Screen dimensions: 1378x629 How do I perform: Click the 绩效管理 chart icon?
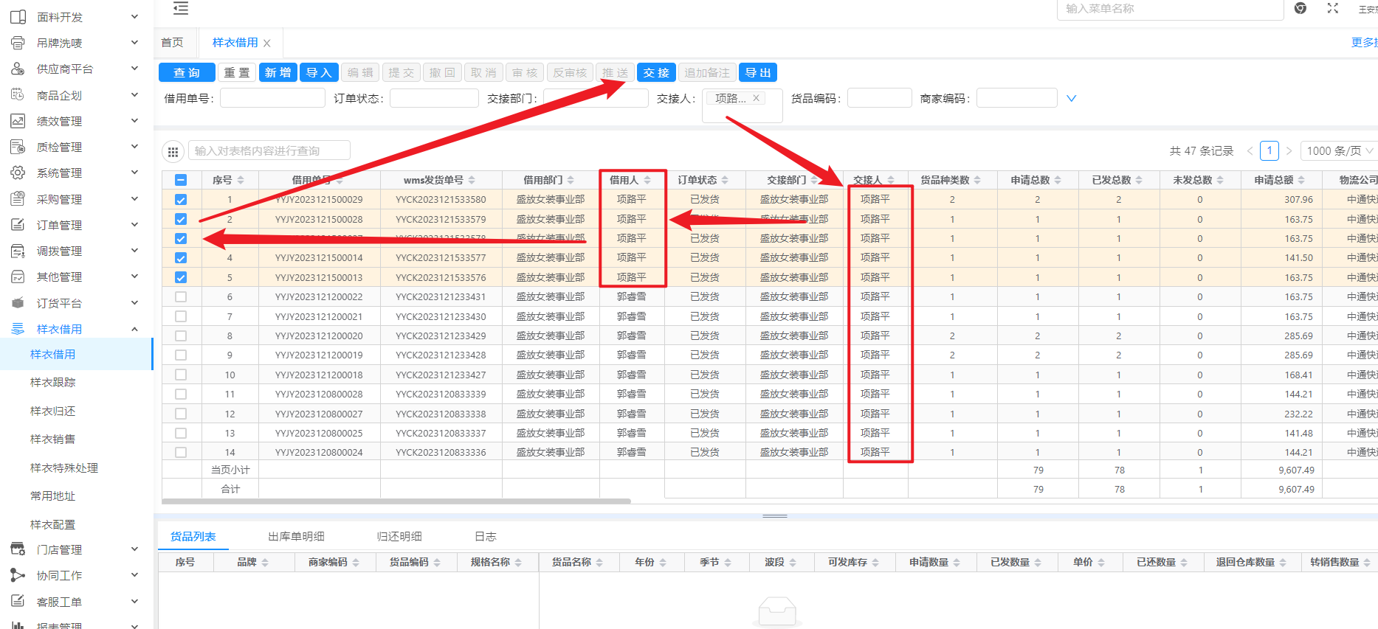[x=18, y=121]
